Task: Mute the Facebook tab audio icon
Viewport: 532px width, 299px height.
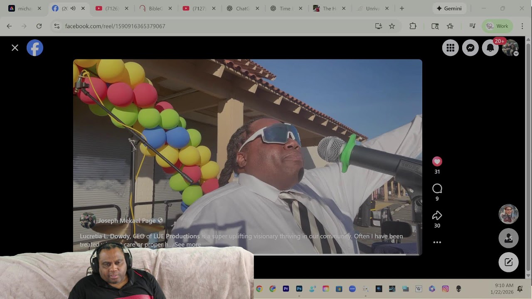Action: (73, 8)
